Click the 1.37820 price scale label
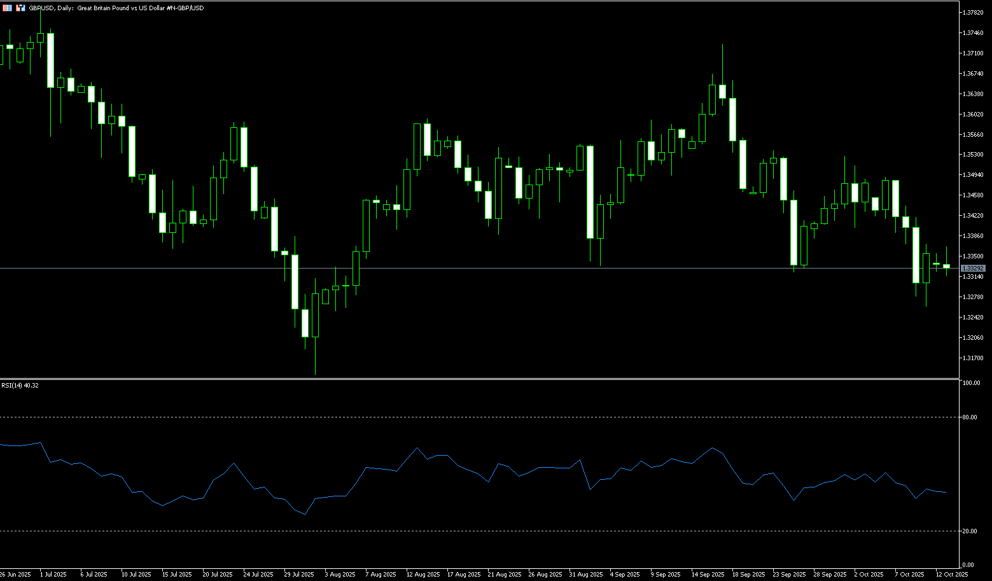 tap(973, 13)
